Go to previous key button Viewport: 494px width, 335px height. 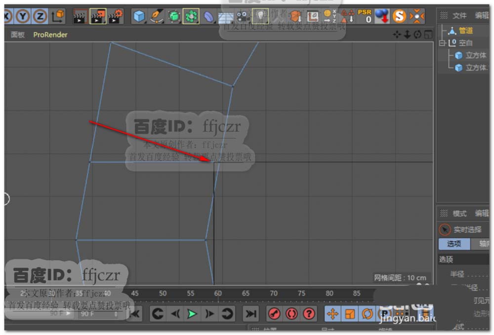tap(158, 314)
